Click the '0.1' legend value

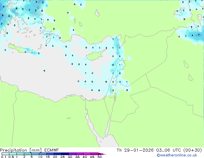(4, 157)
